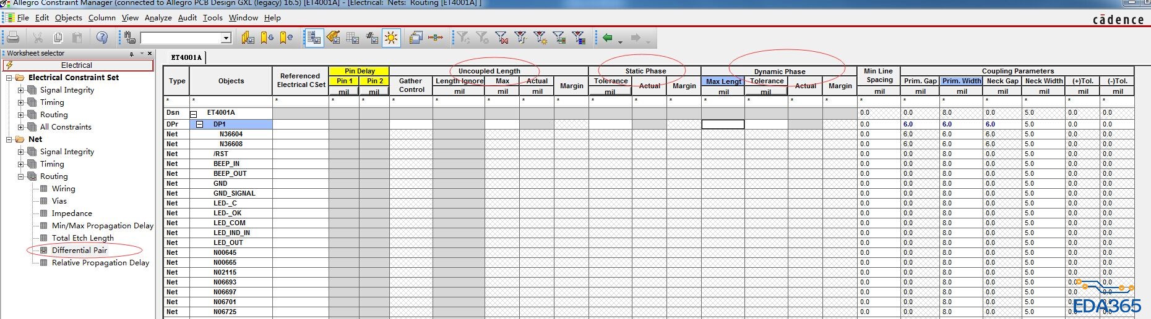This screenshot has height=319, width=1151.
Task: Collapse DP1 differential pair row
Action: 200,124
